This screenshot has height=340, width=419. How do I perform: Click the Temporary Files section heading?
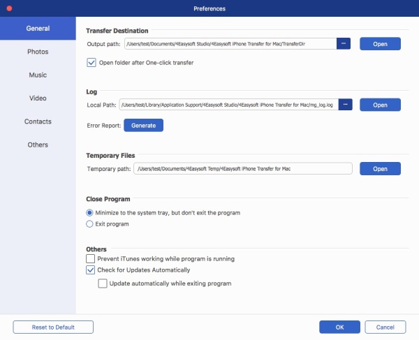click(110, 156)
